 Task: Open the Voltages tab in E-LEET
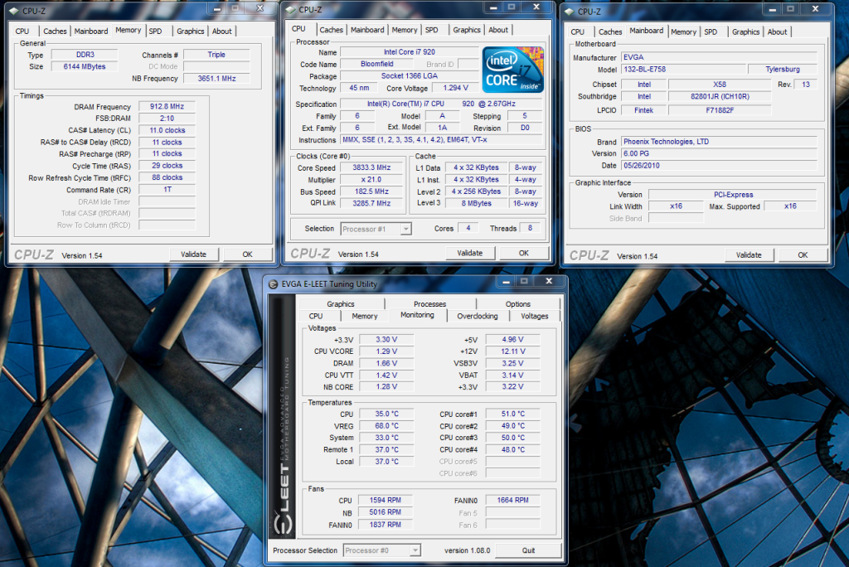534,316
